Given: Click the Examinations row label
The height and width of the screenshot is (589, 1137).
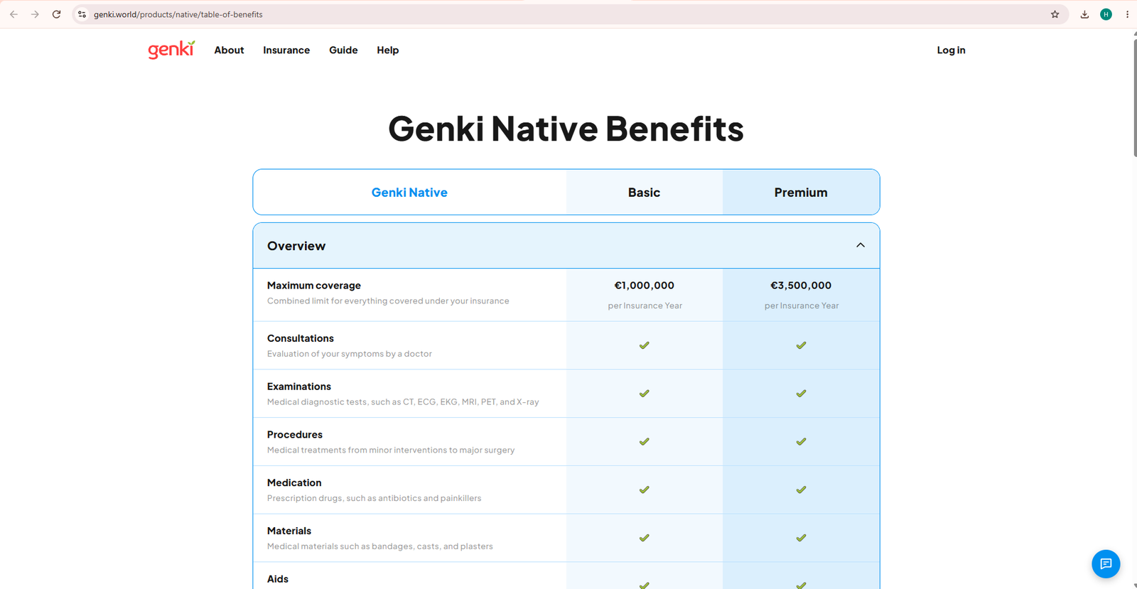Looking at the screenshot, I should (x=299, y=387).
